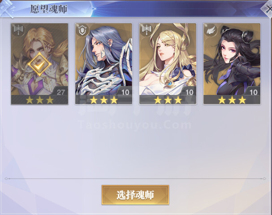The height and width of the screenshot is (215, 272).
Task: Click the 愿望魂师 title header
Action: tap(49, 9)
